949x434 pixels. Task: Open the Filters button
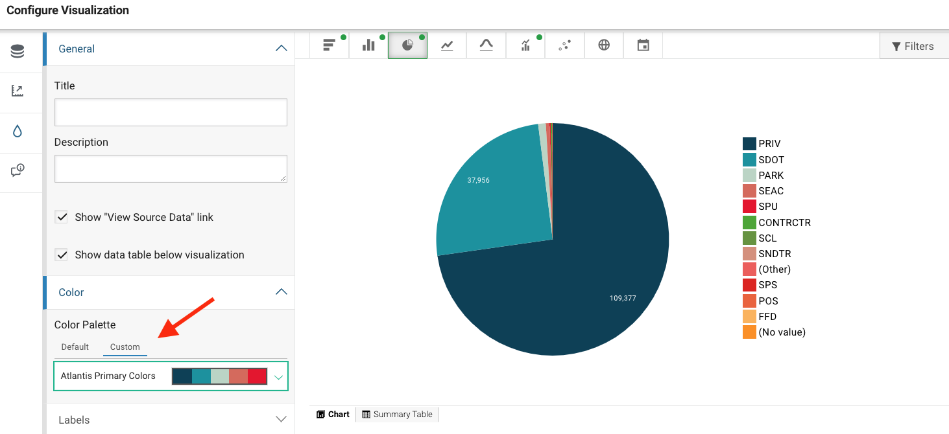coord(913,46)
